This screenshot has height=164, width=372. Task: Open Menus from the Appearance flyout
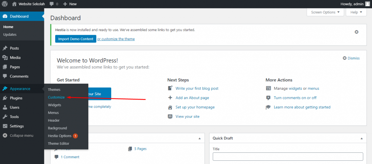[53, 113]
